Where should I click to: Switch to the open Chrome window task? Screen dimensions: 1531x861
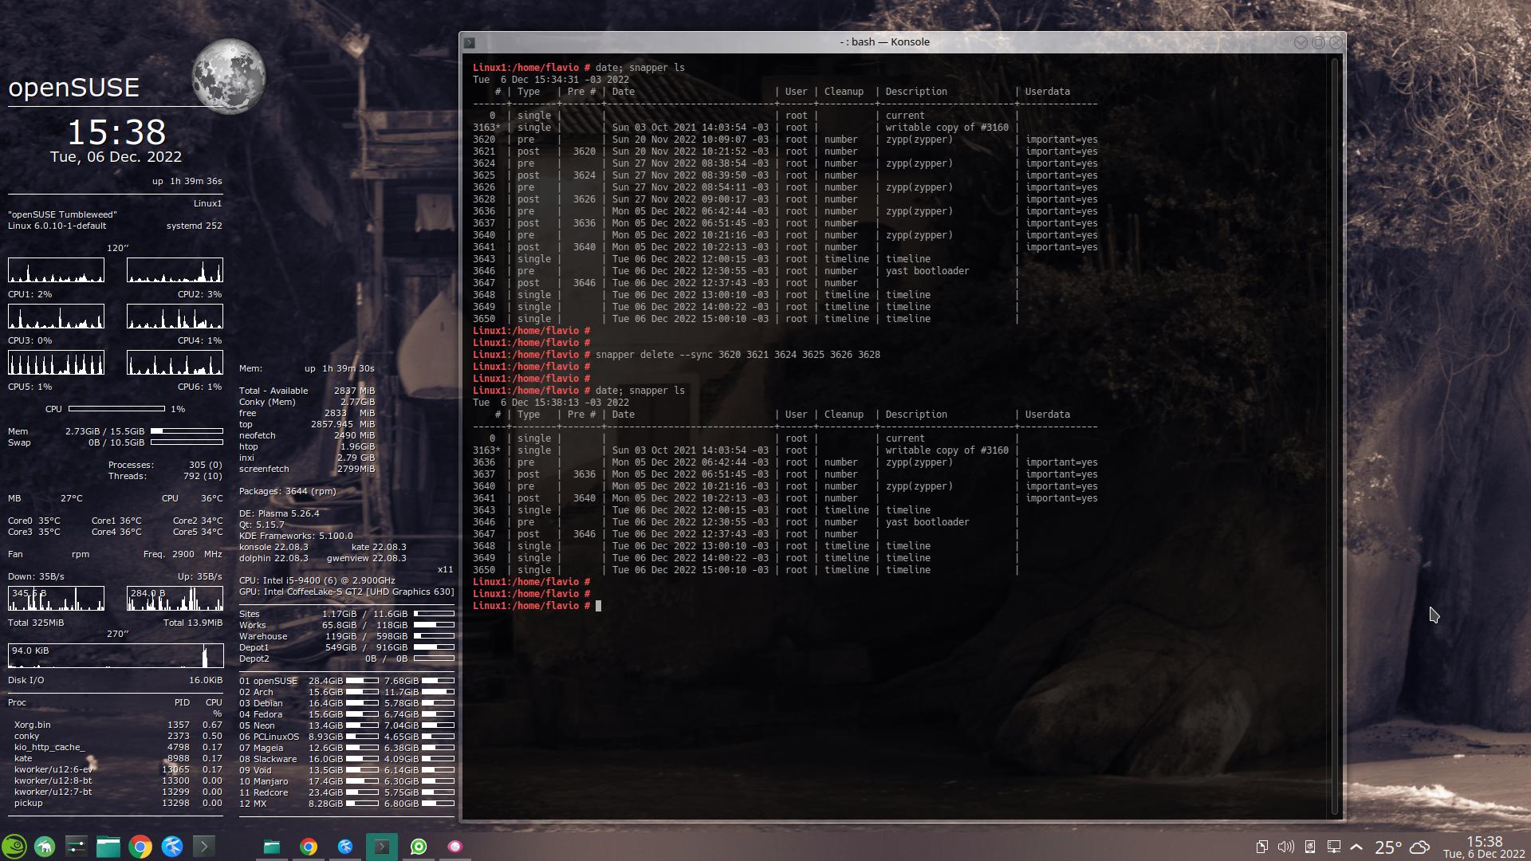(309, 847)
